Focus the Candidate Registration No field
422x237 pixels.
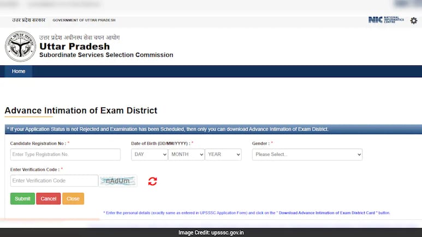tap(66, 155)
